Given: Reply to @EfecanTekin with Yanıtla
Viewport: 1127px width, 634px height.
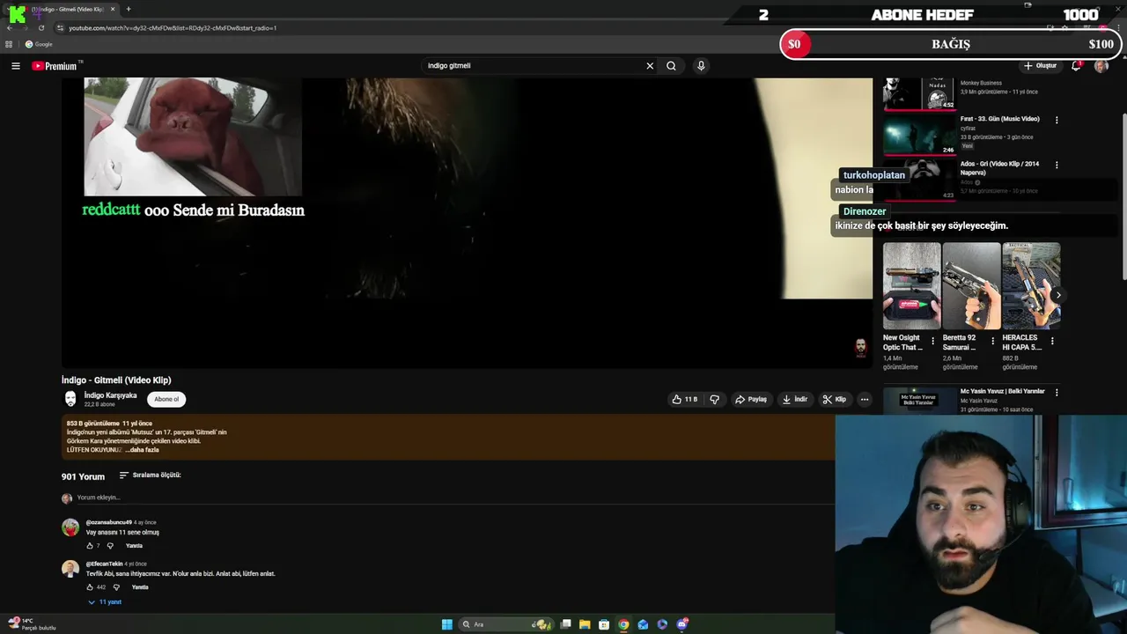Looking at the screenshot, I should (140, 587).
